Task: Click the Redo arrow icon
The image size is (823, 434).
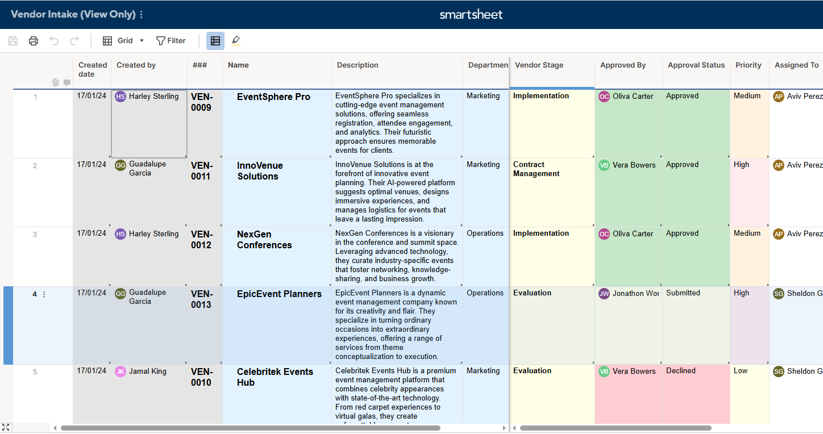Action: pyautogui.click(x=74, y=41)
